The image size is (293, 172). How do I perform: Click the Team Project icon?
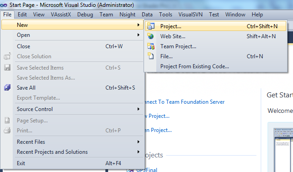point(151,46)
